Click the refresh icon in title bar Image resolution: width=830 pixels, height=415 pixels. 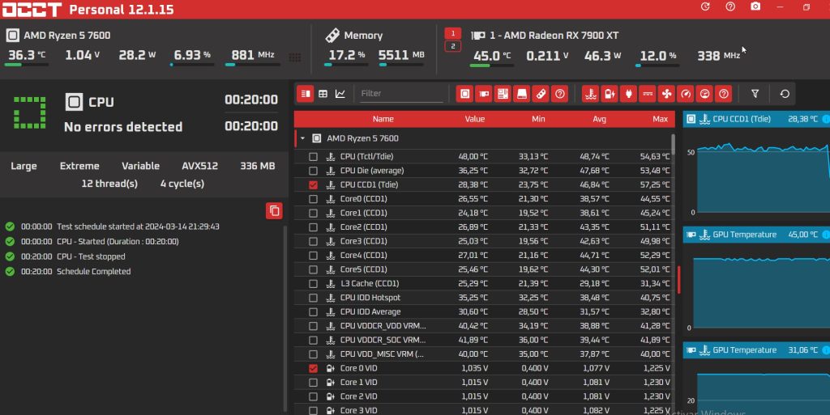[705, 6]
